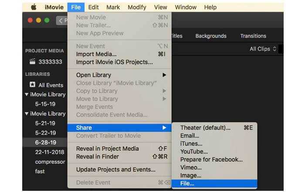Screen dimensions: 305x193
Task: Open the Help menu
Action: [x=210, y=7]
